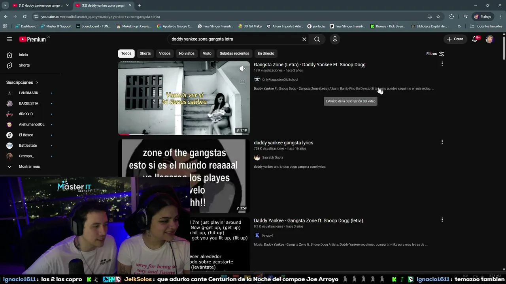Open the El Bosco subscription
The height and width of the screenshot is (284, 506).
(x=26, y=135)
